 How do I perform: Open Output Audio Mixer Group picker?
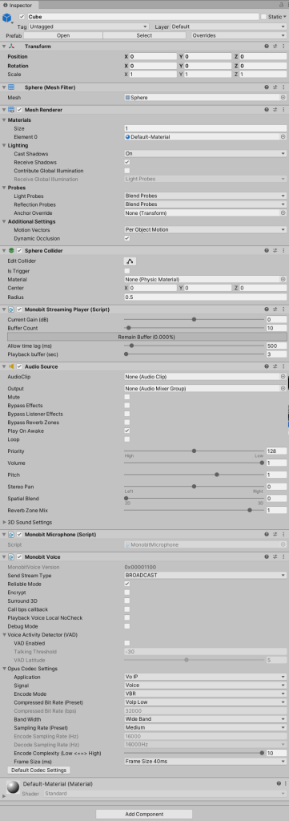283,389
